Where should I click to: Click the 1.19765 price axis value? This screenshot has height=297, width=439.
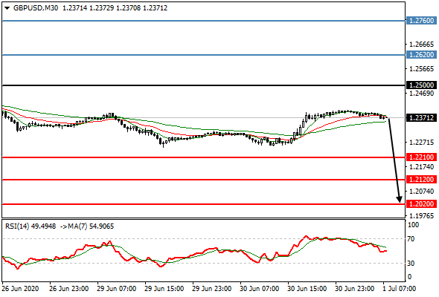[x=421, y=216]
